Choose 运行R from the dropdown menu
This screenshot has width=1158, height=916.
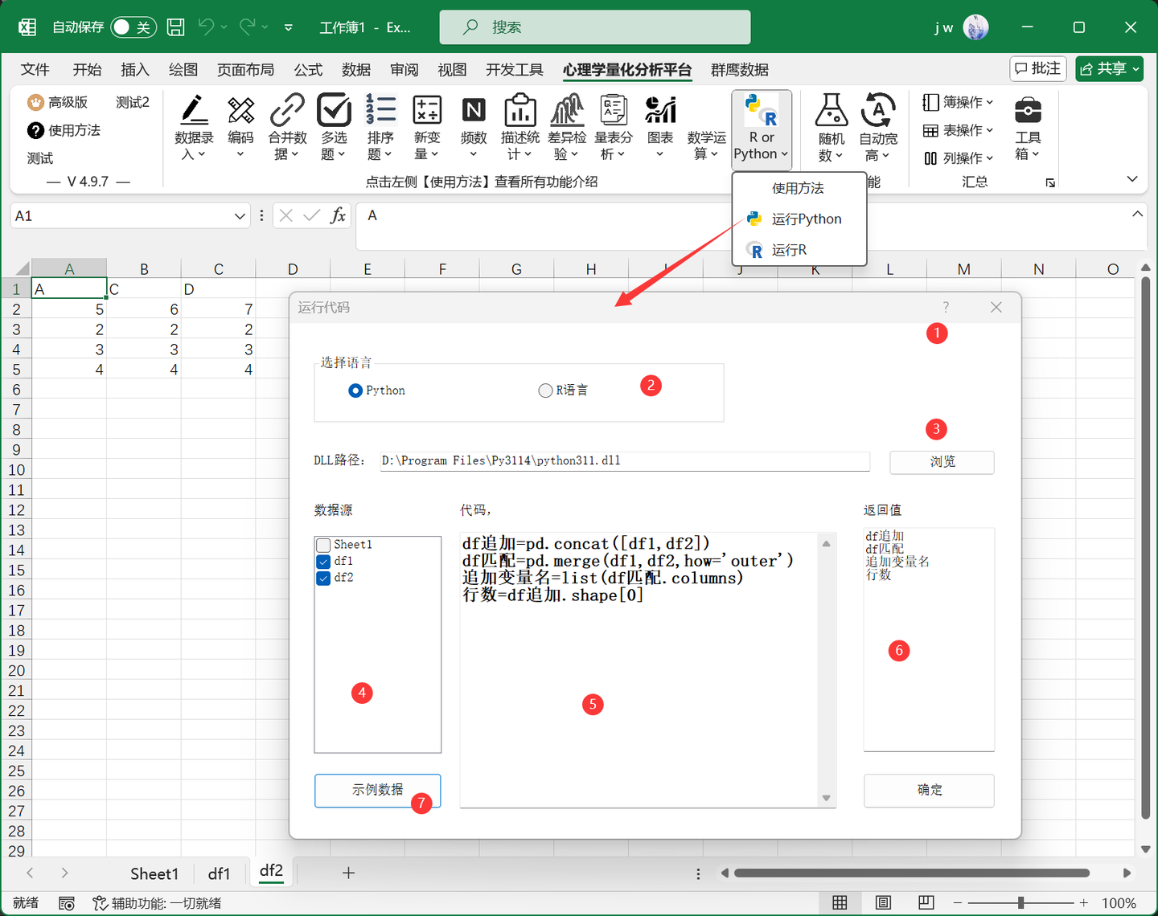point(799,250)
